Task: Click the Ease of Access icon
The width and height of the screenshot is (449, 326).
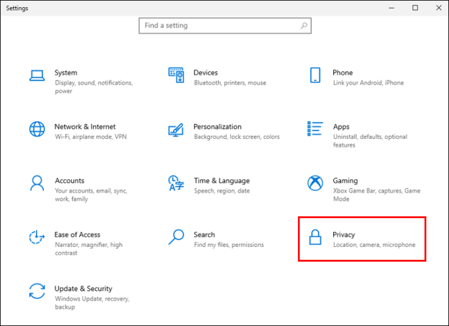Action: point(37,237)
